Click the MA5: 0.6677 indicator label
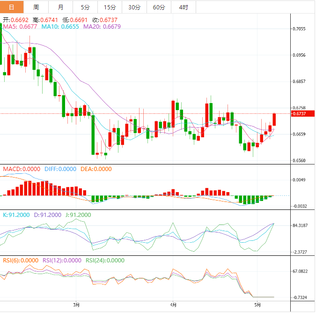The image size is (316, 313). (20, 27)
